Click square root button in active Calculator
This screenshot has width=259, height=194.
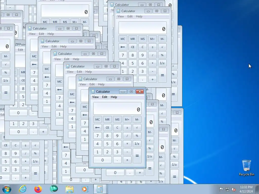tap(137, 128)
